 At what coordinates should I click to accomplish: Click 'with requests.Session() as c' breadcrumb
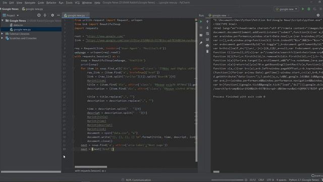point(91,171)
